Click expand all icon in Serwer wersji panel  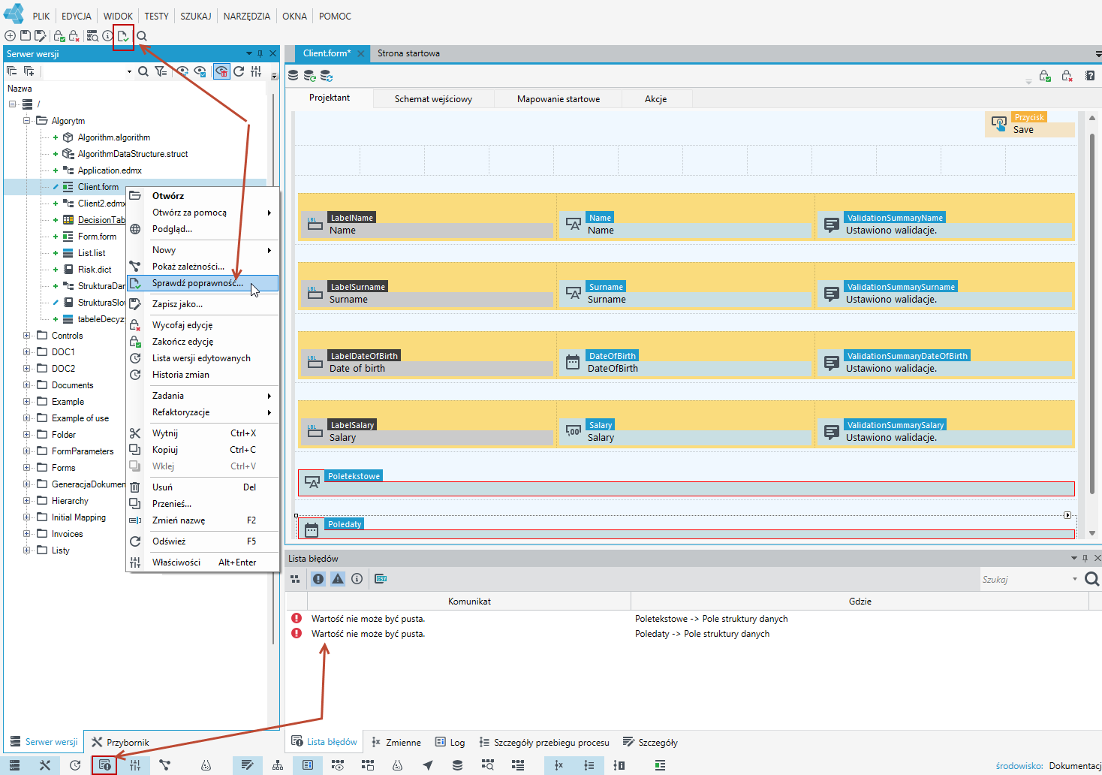[x=29, y=71]
